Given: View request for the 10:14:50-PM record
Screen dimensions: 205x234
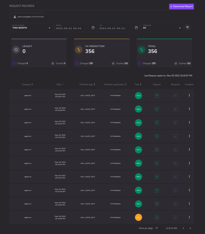Looking at the screenshot, I should pyautogui.click(x=157, y=217).
